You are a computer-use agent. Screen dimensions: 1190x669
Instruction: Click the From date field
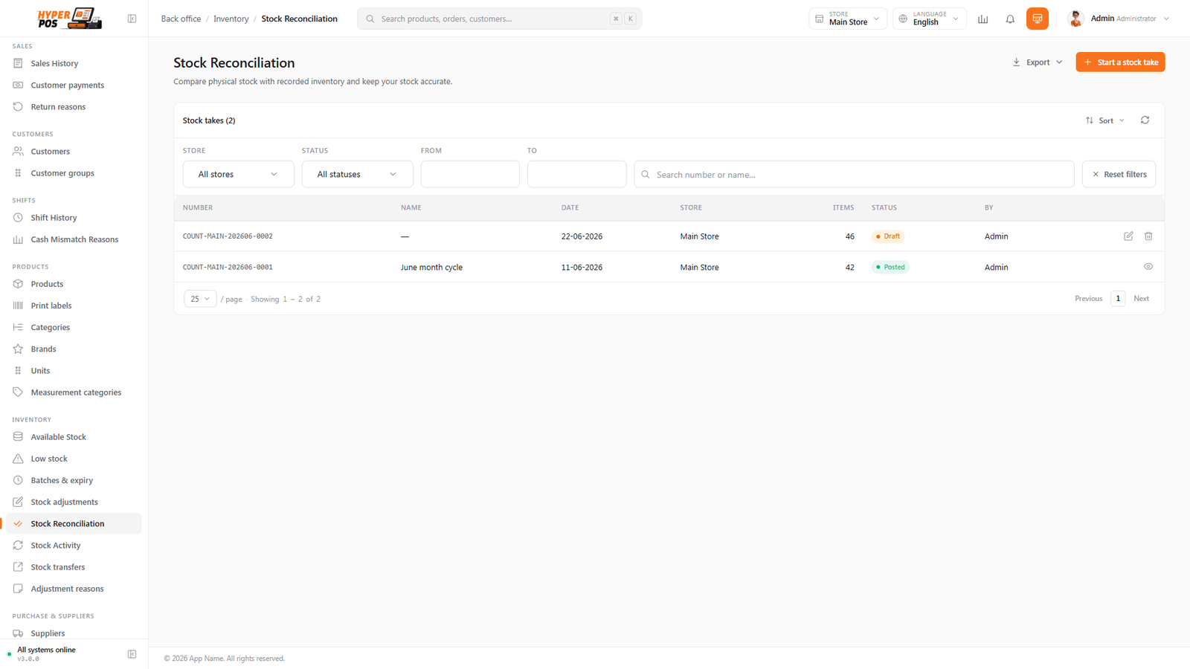(x=470, y=174)
